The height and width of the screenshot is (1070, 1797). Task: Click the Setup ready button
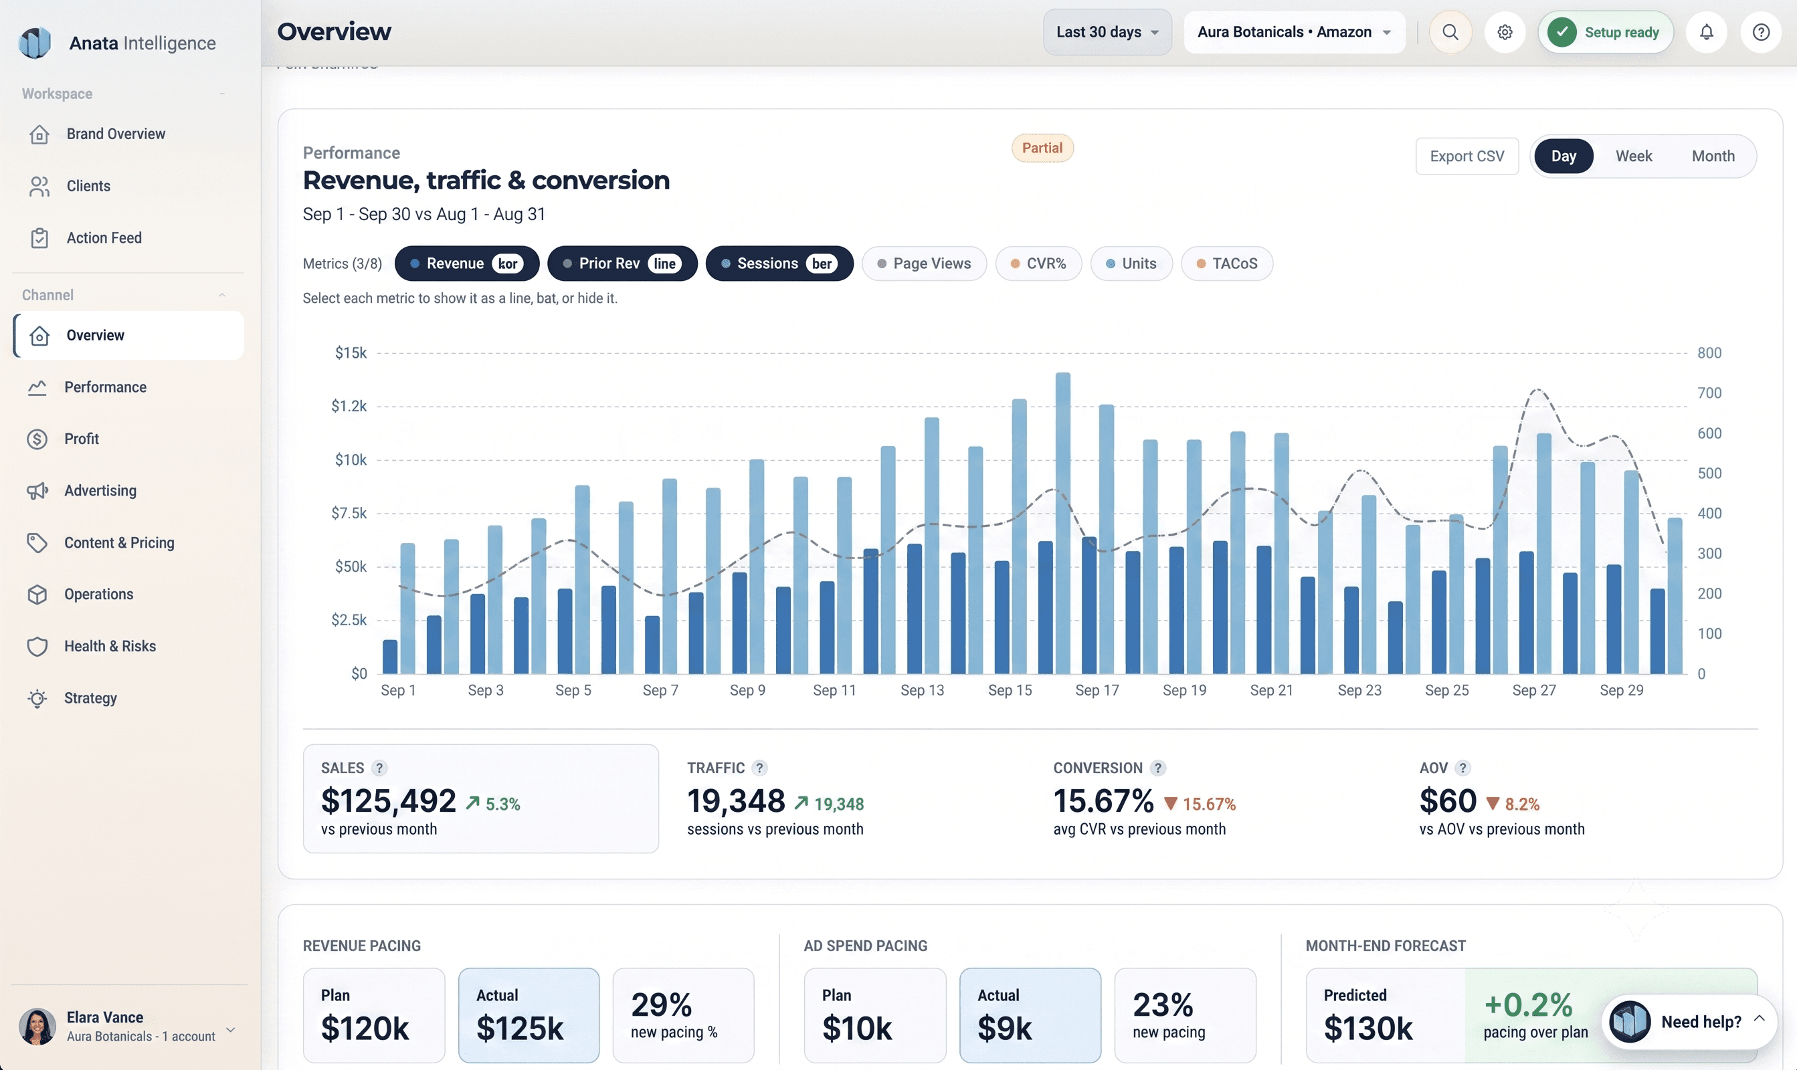pos(1606,31)
